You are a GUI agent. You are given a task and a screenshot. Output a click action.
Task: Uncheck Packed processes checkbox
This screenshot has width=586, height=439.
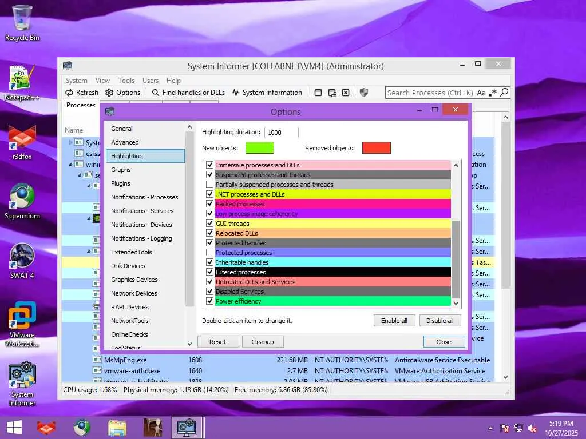tap(209, 203)
